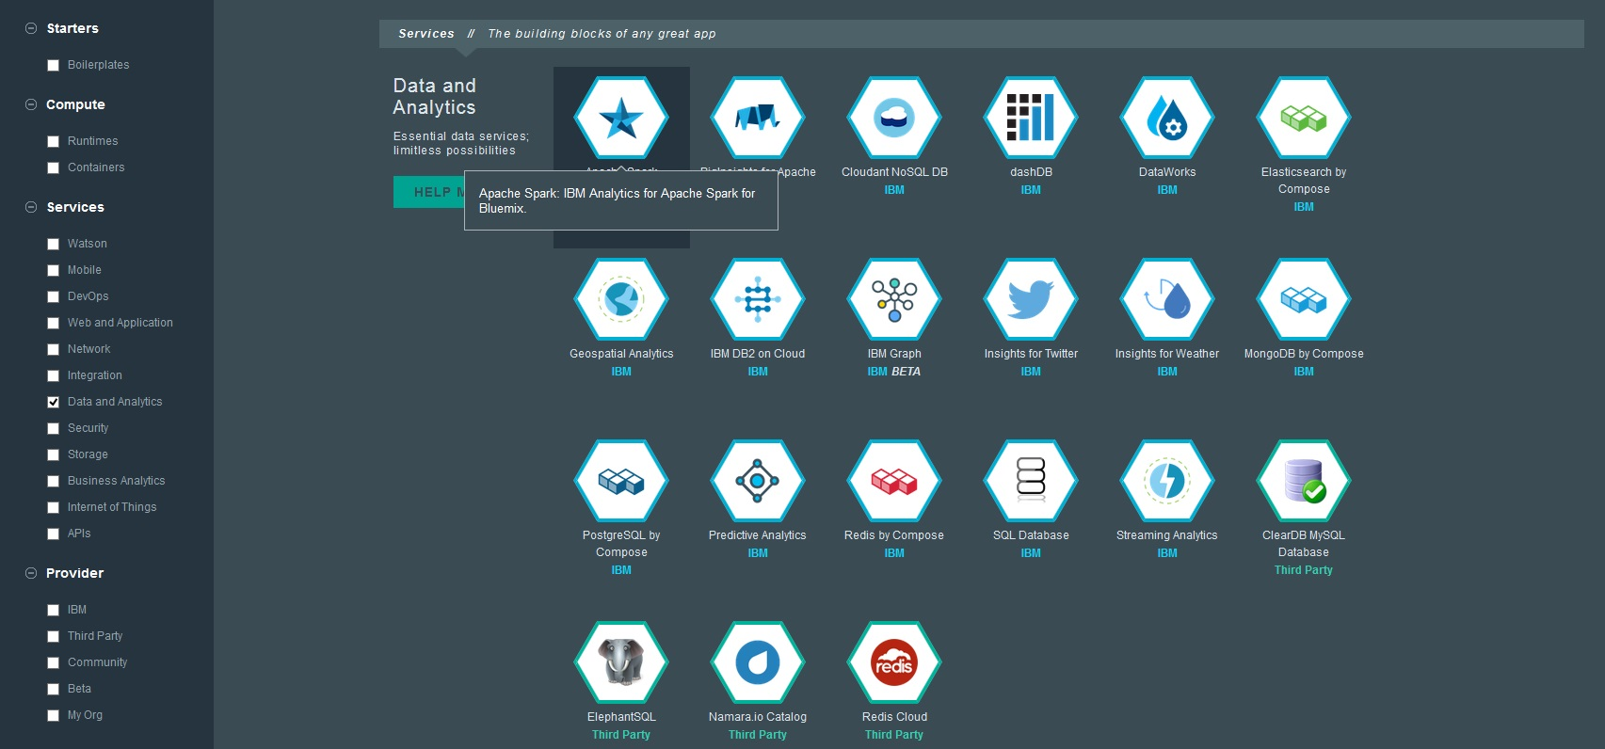Select the ElephantSQL elephant icon
This screenshot has height=749, width=1605.
[621, 663]
